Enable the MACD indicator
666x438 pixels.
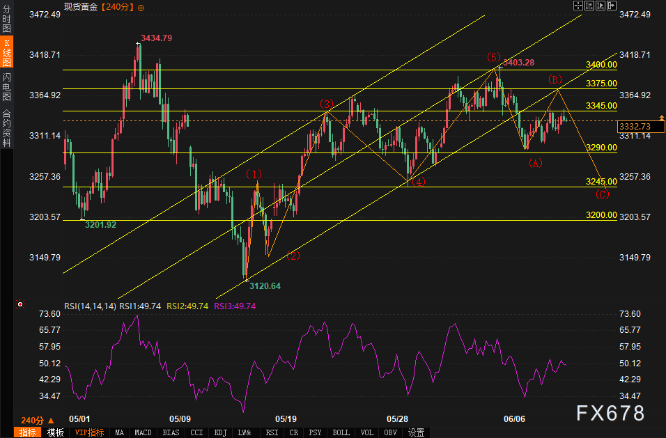(x=143, y=432)
